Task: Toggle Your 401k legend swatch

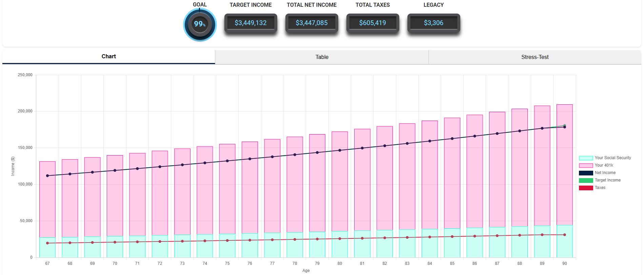Action: coord(586,165)
